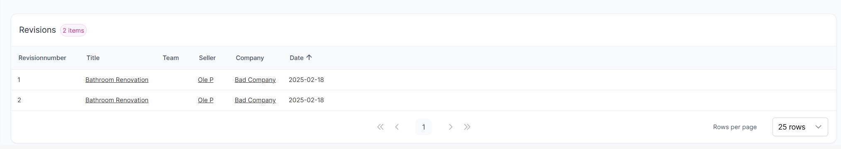Open Bathroom Renovation title in revision 1
The image size is (841, 149).
coord(117,80)
